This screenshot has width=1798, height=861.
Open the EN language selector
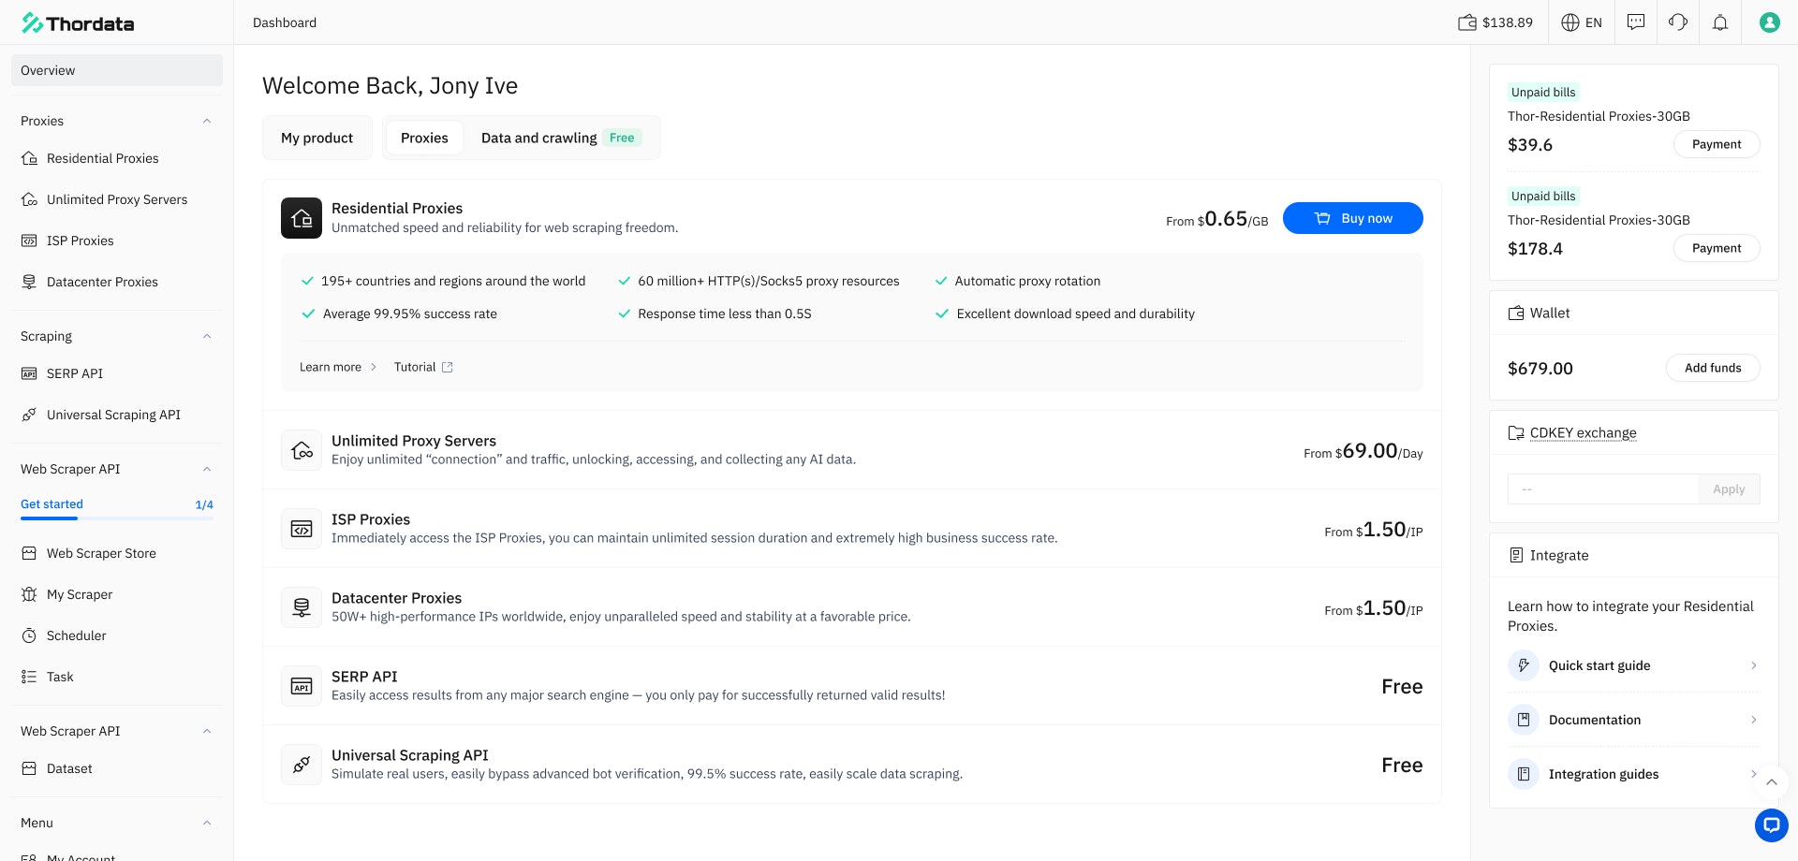[1582, 22]
